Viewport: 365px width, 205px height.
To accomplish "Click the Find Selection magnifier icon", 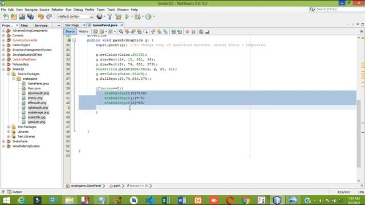I will tap(120, 32).
